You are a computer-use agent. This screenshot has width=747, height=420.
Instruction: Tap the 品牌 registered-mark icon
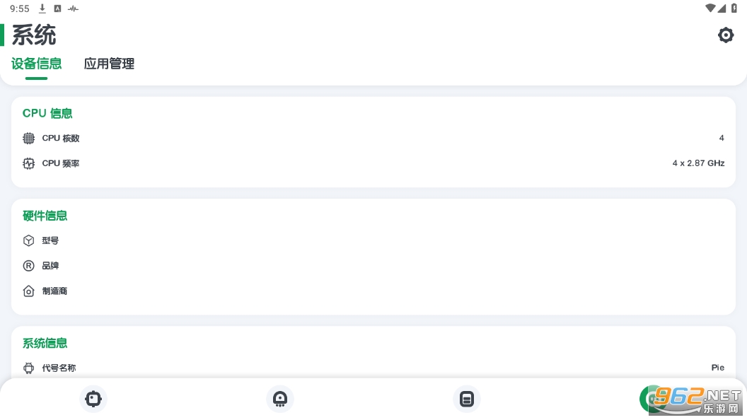point(28,266)
